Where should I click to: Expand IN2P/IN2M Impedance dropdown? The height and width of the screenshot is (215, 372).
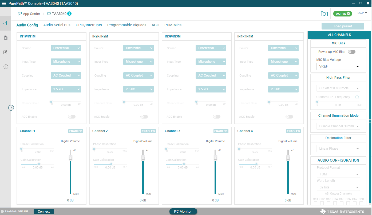[138, 89]
